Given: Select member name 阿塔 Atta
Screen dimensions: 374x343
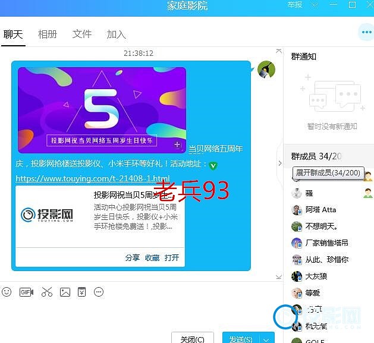Looking at the screenshot, I should [321, 210].
